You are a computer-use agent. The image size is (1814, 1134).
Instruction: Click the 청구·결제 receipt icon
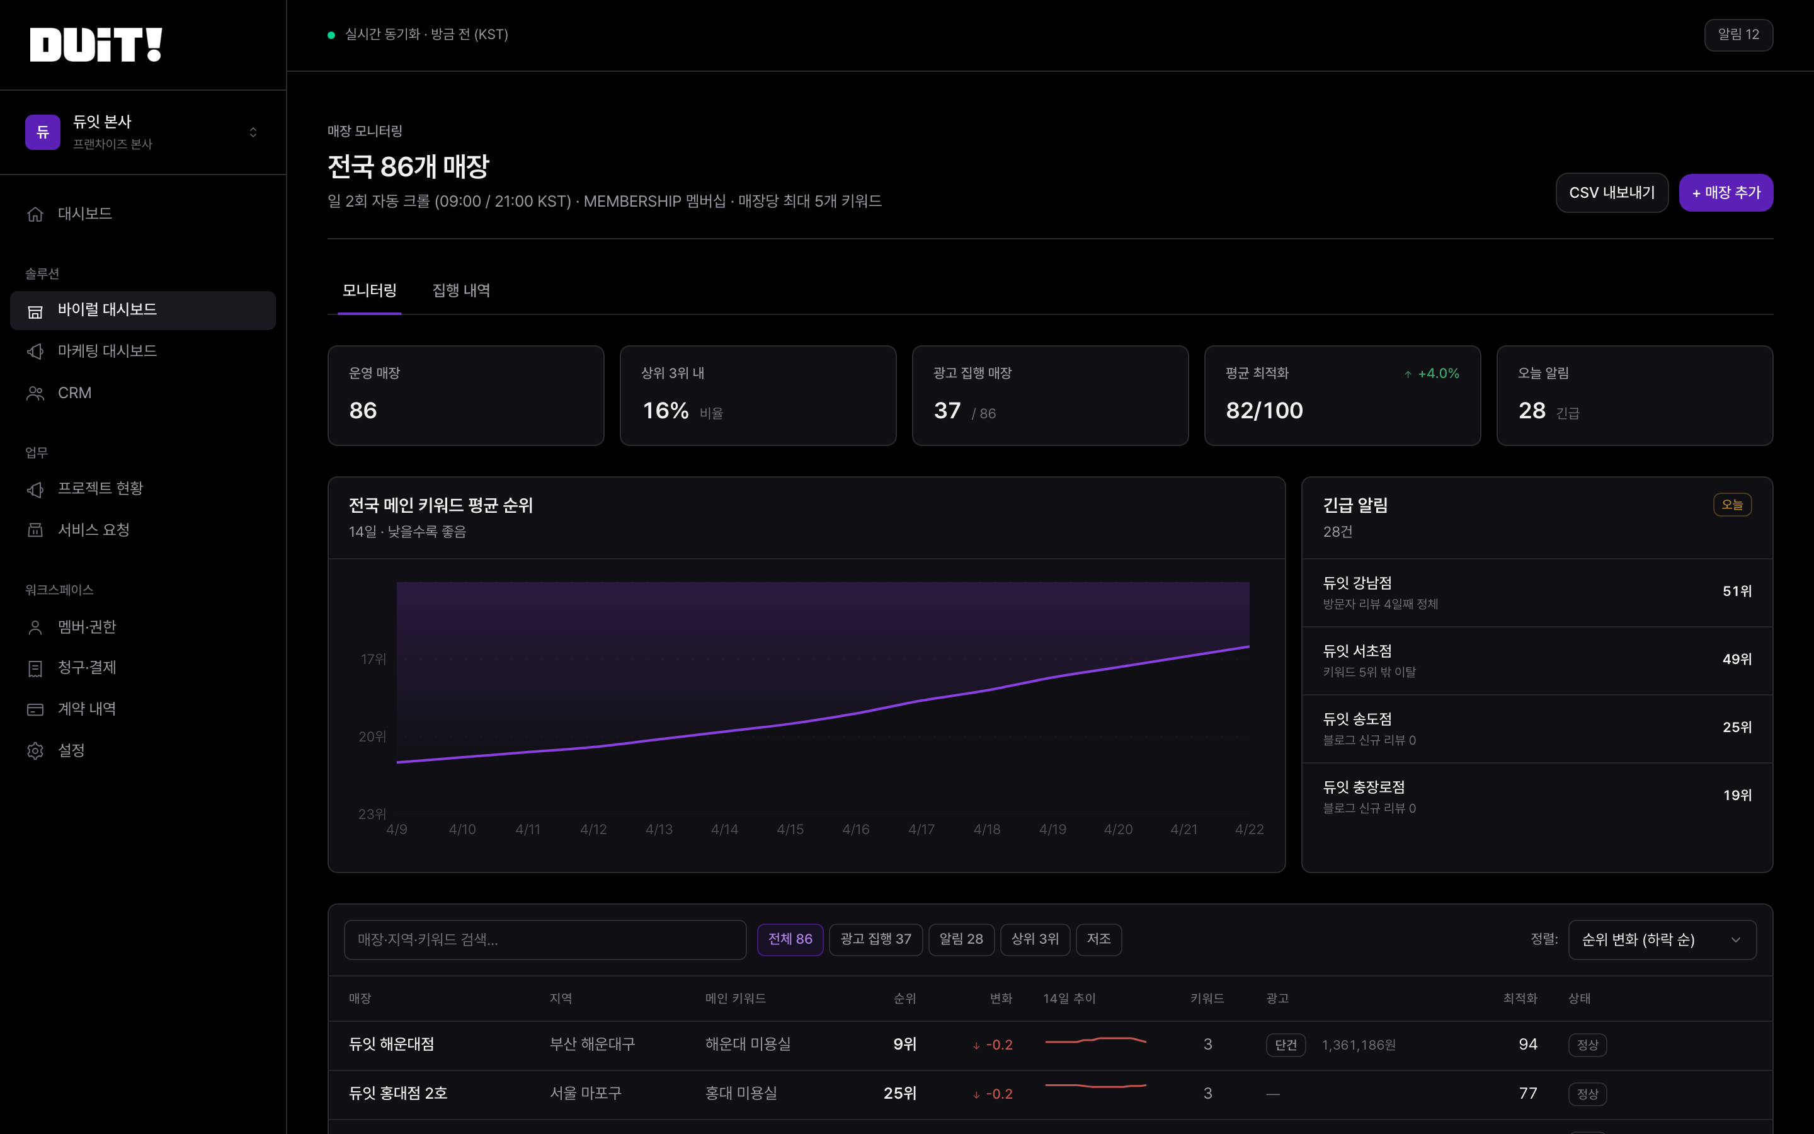35,668
